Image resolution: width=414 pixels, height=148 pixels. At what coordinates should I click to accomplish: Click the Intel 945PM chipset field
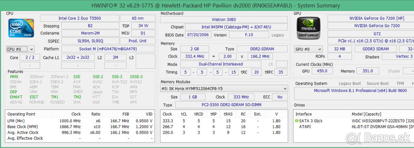(236, 27)
